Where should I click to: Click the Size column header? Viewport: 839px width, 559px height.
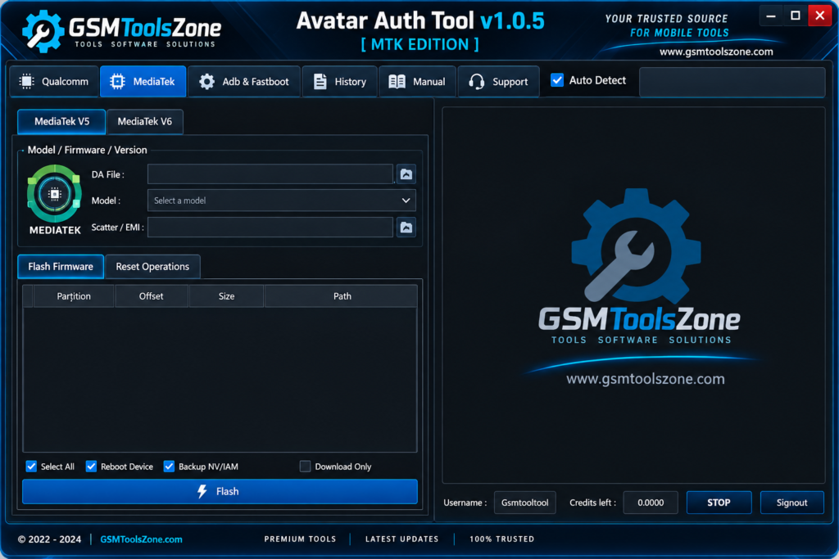226,296
